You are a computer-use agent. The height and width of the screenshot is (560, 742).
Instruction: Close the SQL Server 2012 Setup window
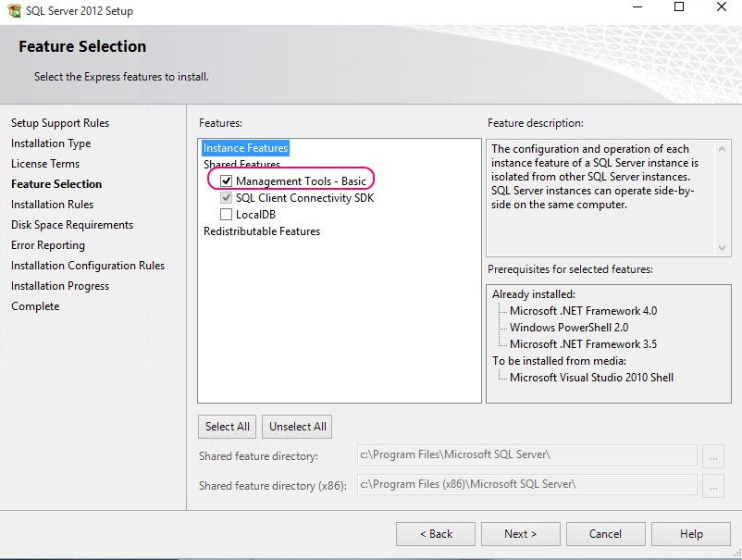[721, 7]
